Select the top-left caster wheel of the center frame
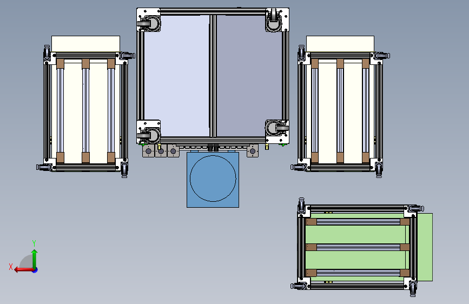This screenshot has height=304, width=469. click(x=149, y=23)
